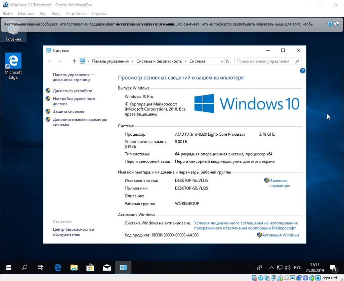Open the notification center icon
The height and width of the screenshot is (281, 344).
[333, 268]
